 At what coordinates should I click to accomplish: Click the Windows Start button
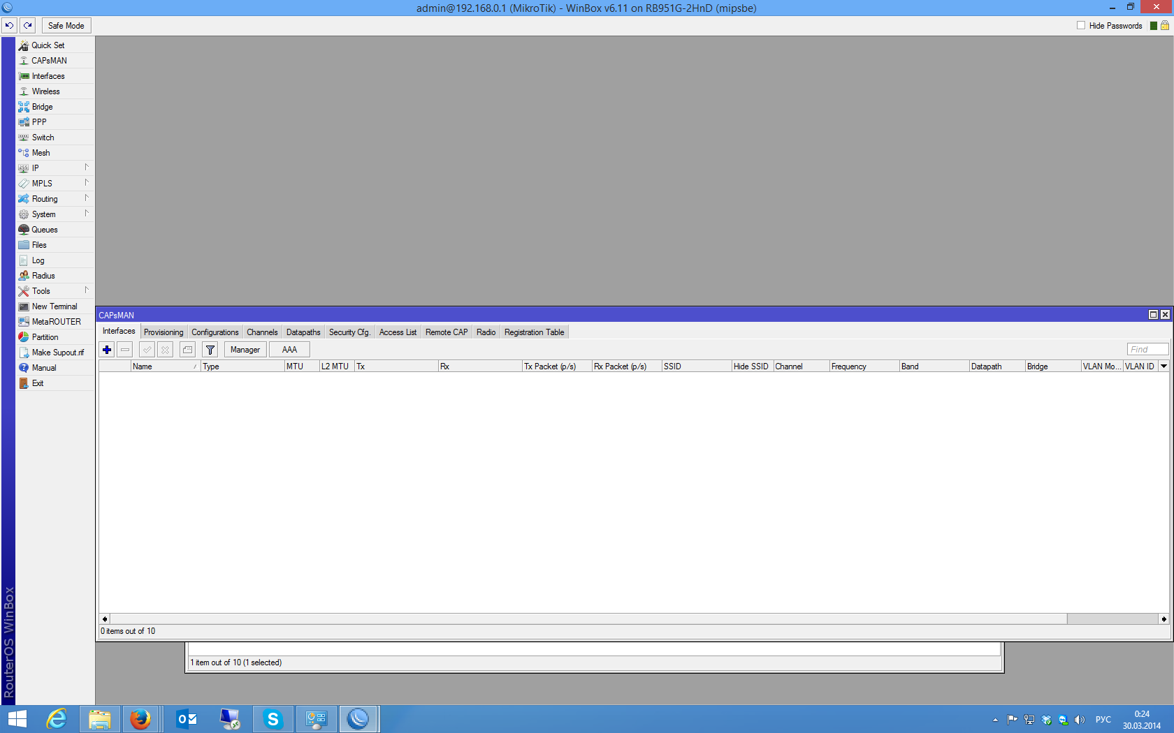click(17, 719)
